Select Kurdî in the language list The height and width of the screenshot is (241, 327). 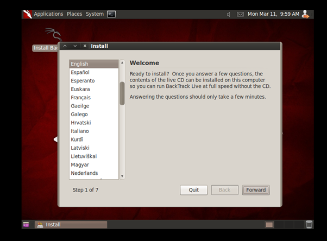tap(94, 139)
